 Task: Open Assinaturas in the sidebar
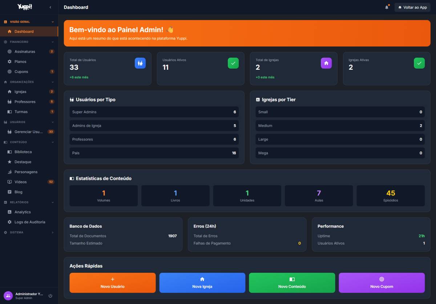29,52
